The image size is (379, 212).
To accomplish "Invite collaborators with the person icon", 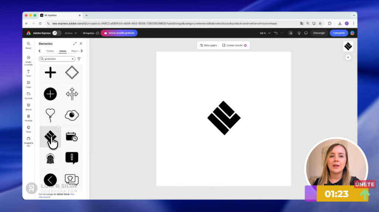I will click(291, 33).
